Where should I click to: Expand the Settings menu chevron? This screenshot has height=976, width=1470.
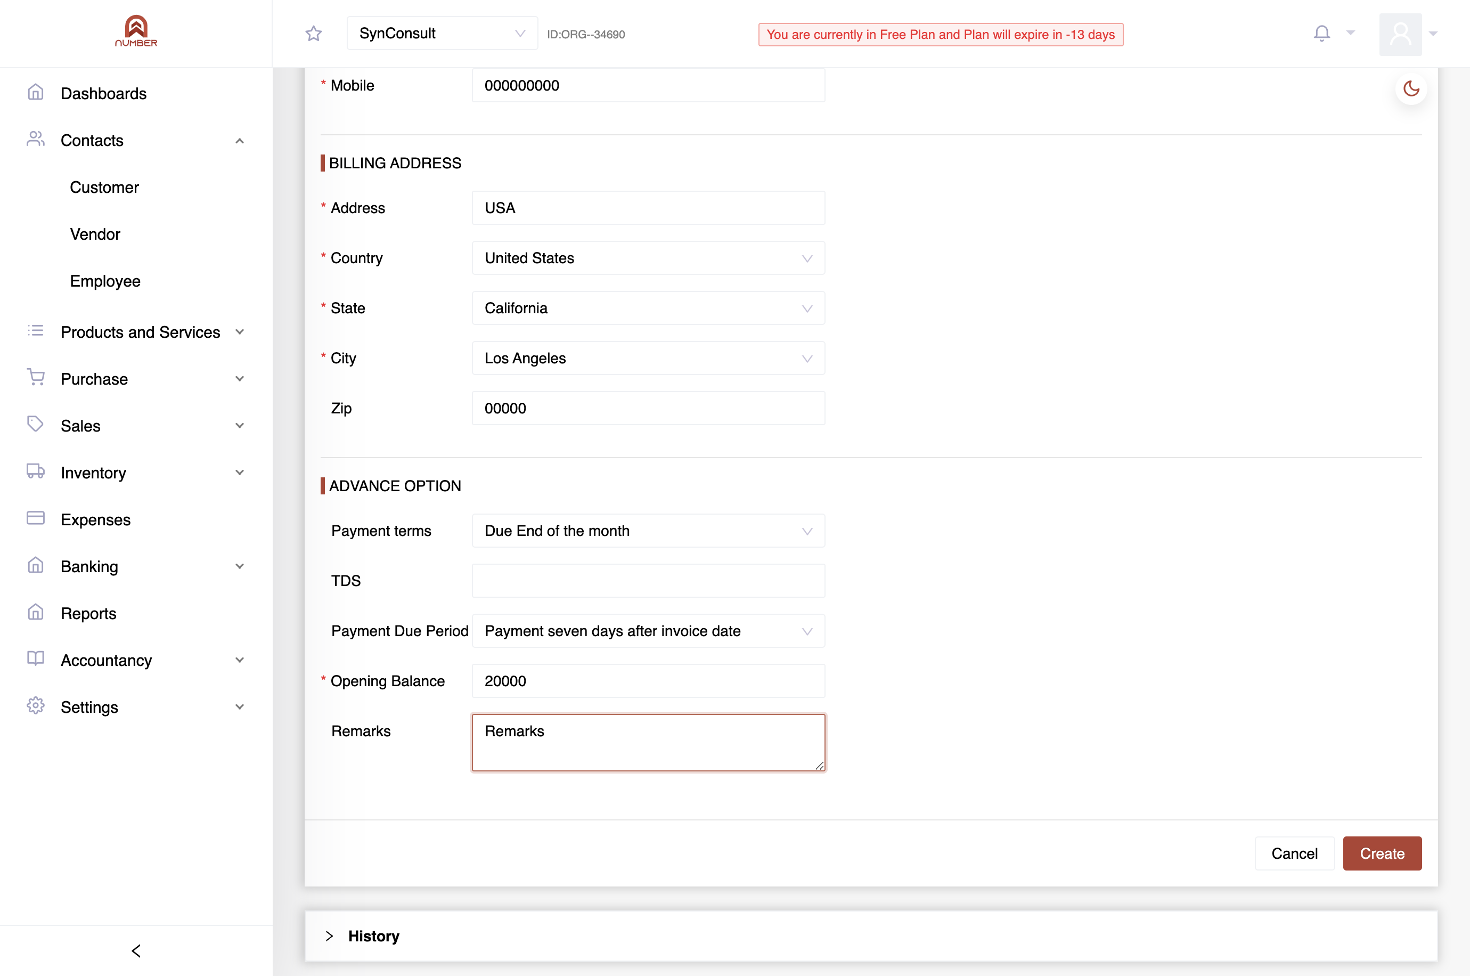click(240, 707)
